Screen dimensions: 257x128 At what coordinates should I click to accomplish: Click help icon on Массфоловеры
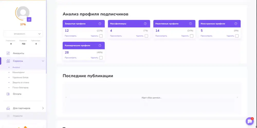point(145,24)
